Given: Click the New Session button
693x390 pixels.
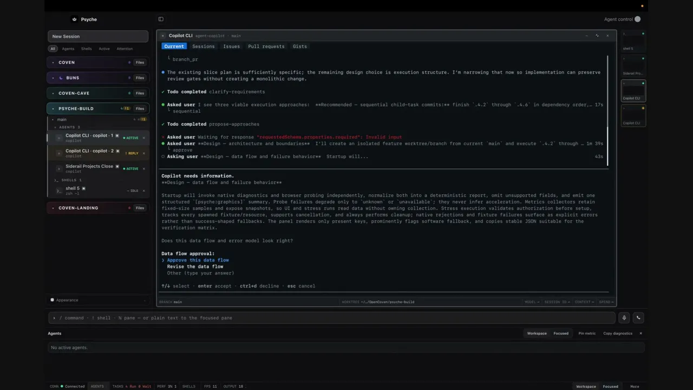Looking at the screenshot, I should pos(98,36).
